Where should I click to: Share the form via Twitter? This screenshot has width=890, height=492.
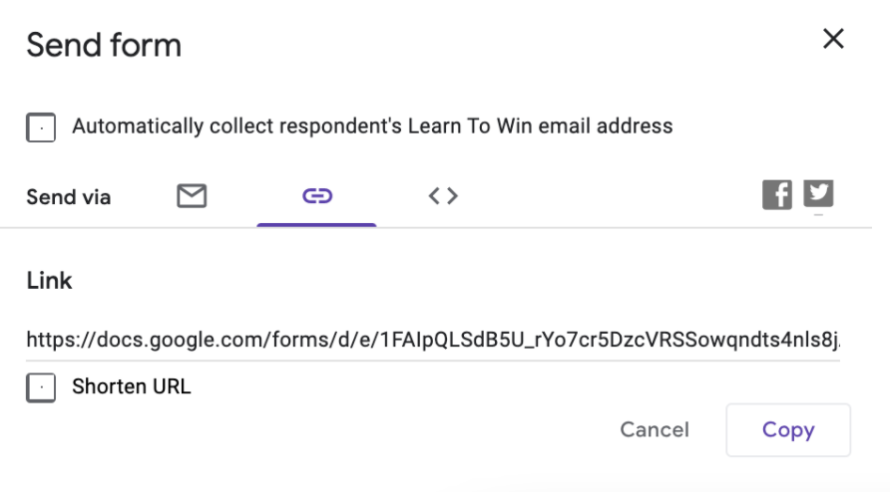coord(819,193)
